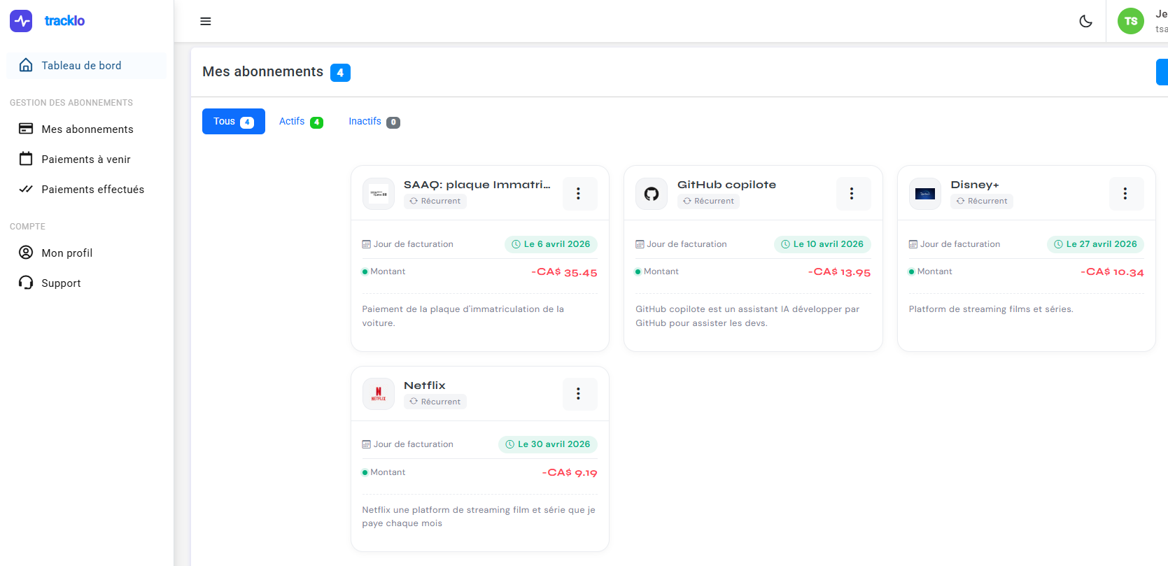Click the blue button at right of header
The image size is (1168, 566).
(1162, 72)
